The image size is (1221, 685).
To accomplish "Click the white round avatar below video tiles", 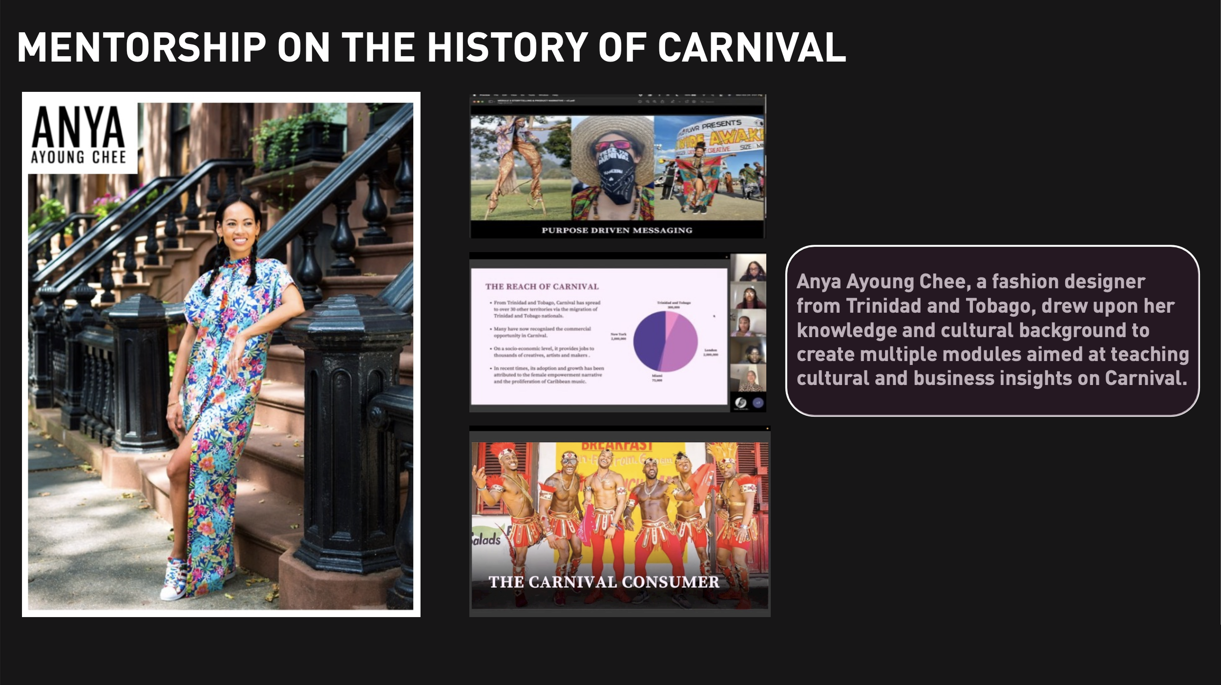I will click(x=740, y=403).
